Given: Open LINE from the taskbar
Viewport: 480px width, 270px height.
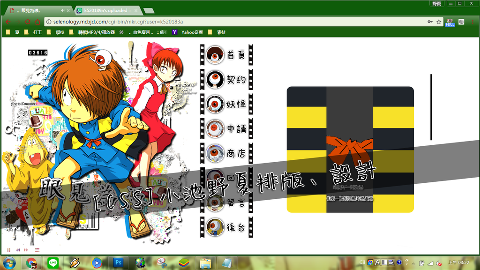Looking at the screenshot, I should coord(53,263).
